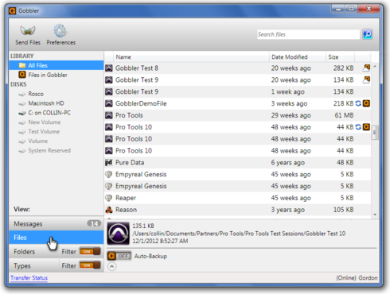This screenshot has height=294, width=390.
Task: Select the GobblerDemoFile file name
Action: pos(141,103)
